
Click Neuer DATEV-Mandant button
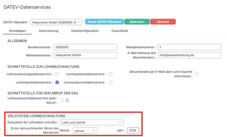(104, 22)
